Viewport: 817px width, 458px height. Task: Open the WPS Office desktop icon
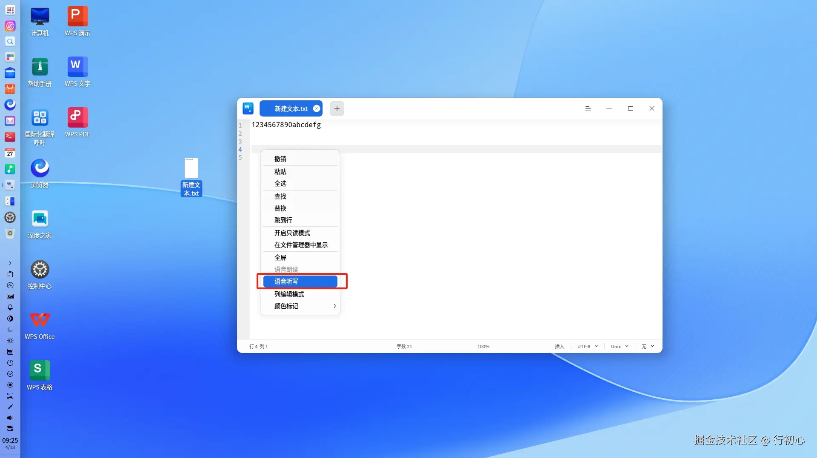(x=40, y=325)
